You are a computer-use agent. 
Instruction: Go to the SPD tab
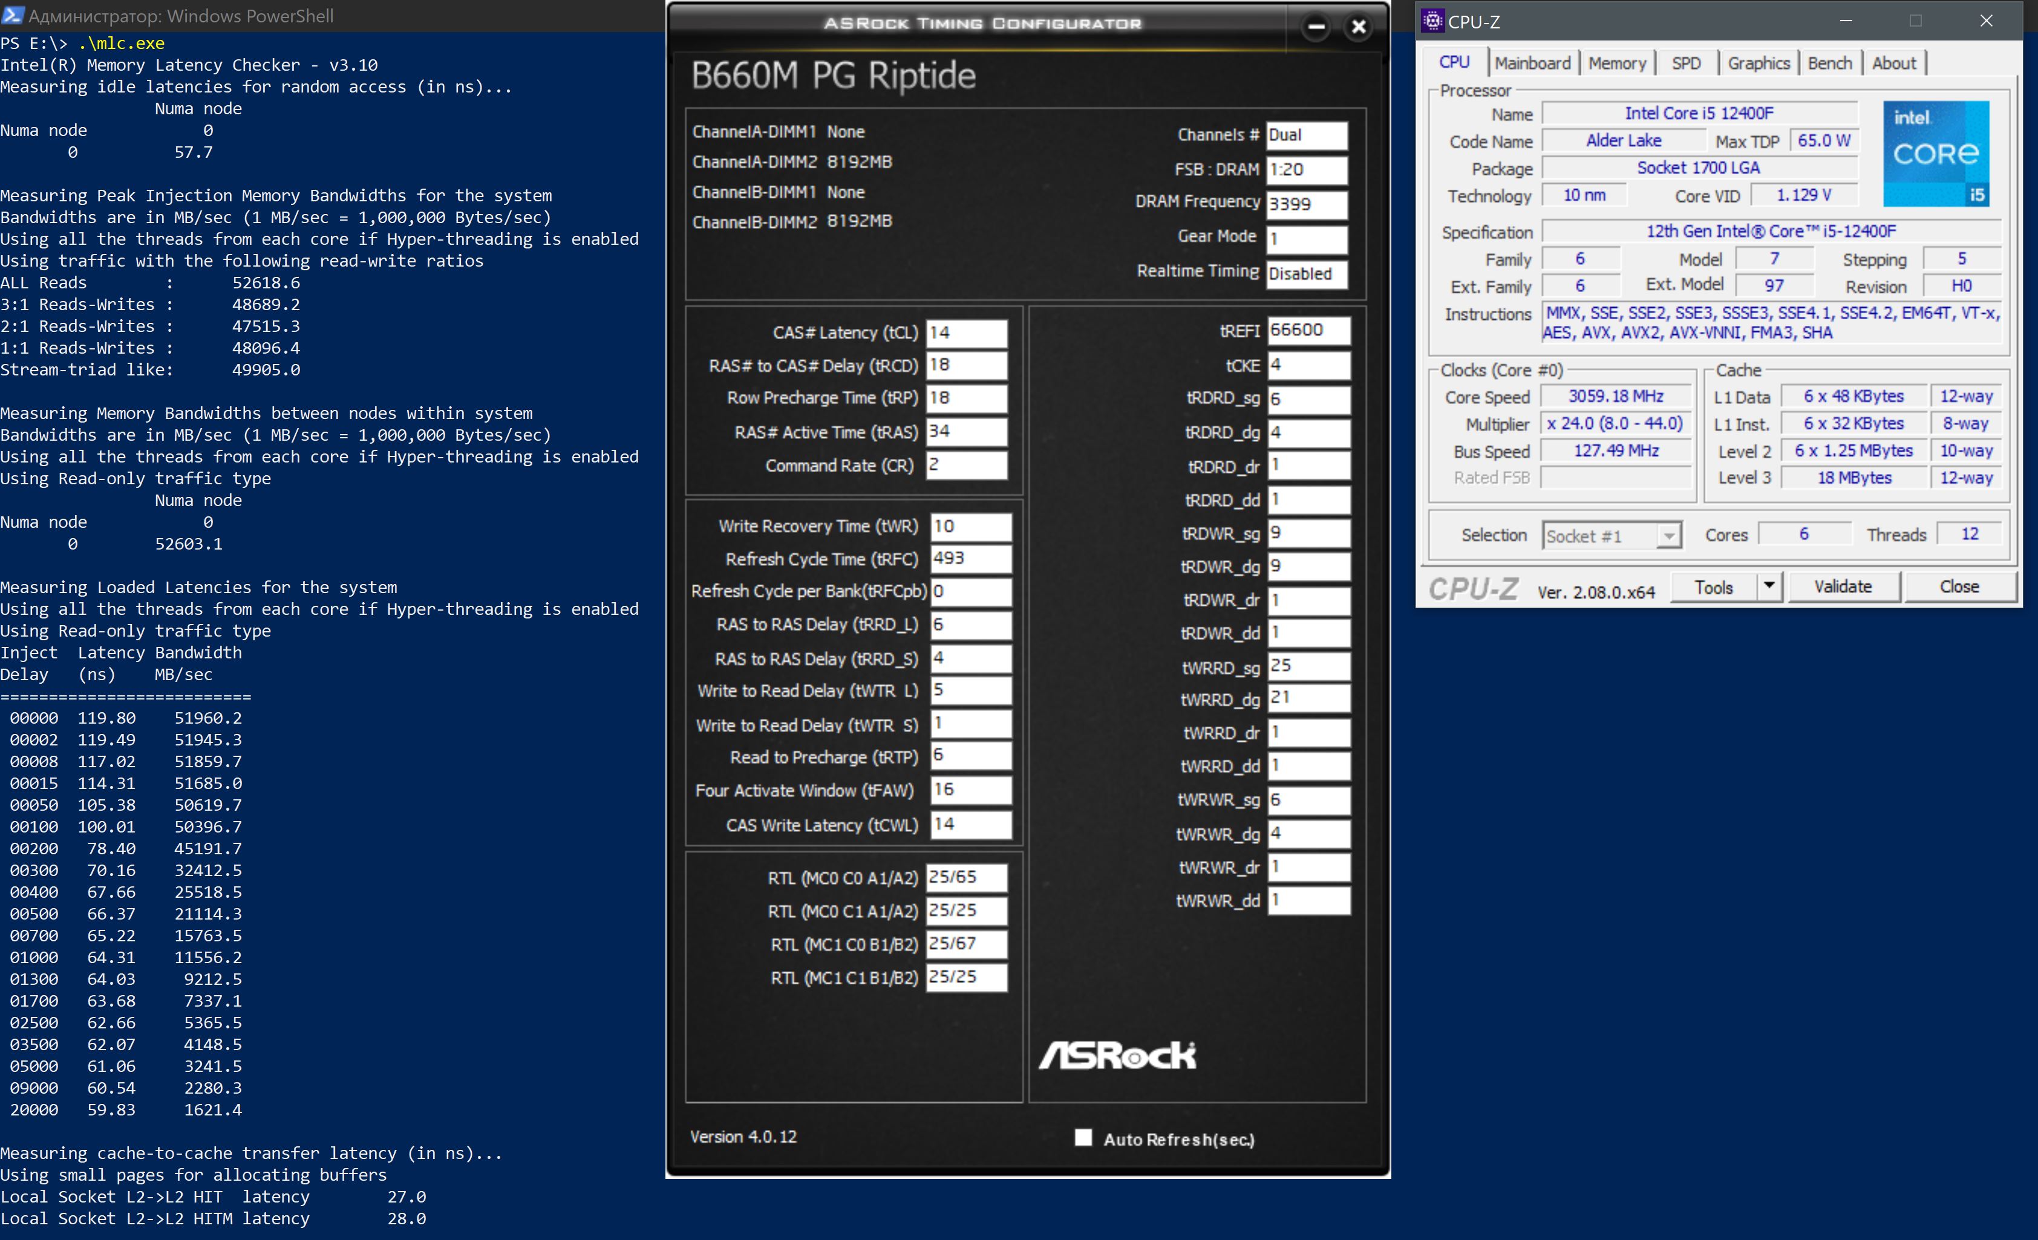pyautogui.click(x=1686, y=63)
